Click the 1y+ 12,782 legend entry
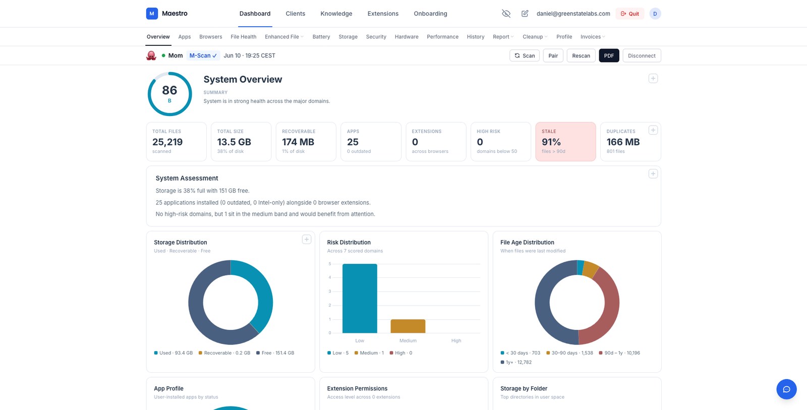Viewport: 807px width, 410px height. (516, 362)
